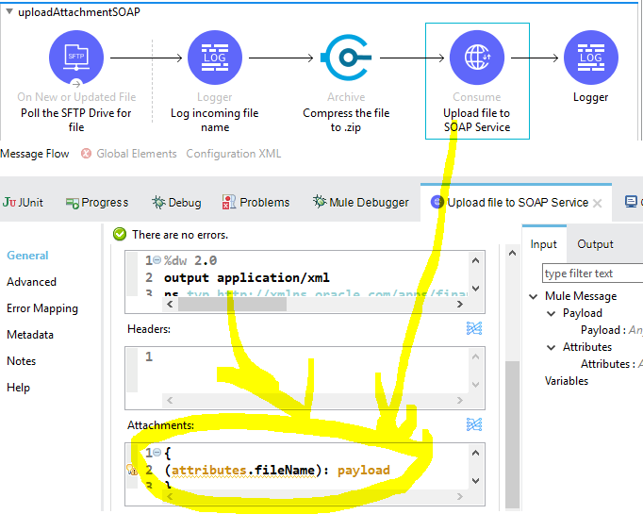Switch to the Output metadata tab
Image resolution: width=643 pixels, height=514 pixels.
point(596,244)
